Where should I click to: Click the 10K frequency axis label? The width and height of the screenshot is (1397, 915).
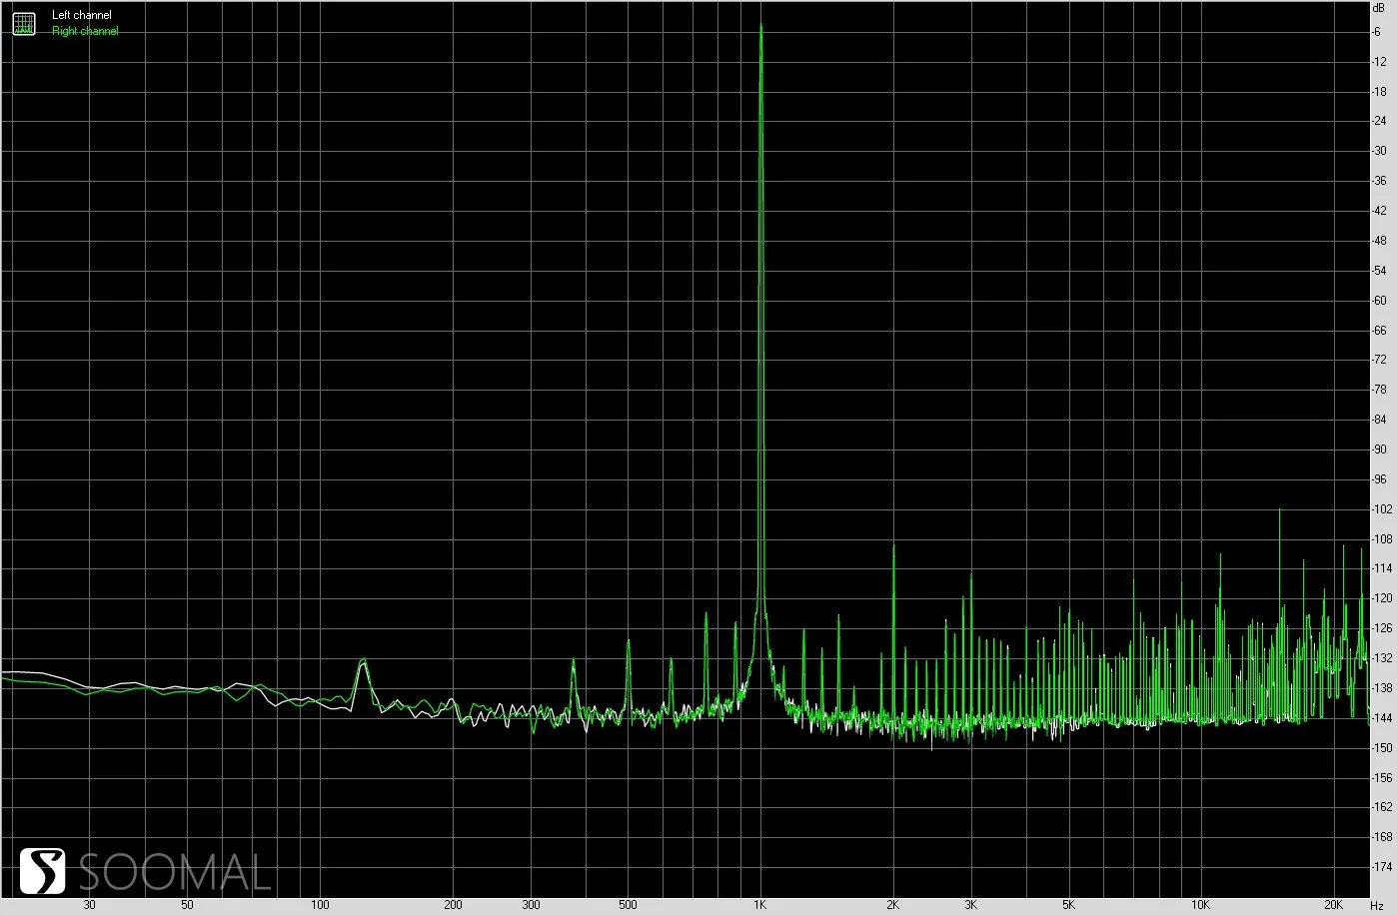[1201, 905]
